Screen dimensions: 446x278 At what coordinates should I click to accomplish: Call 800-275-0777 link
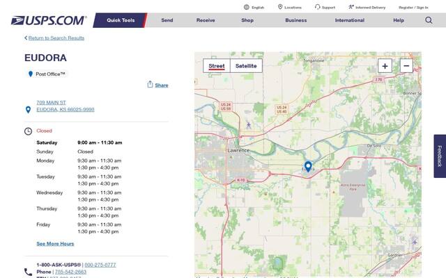(x=100, y=265)
